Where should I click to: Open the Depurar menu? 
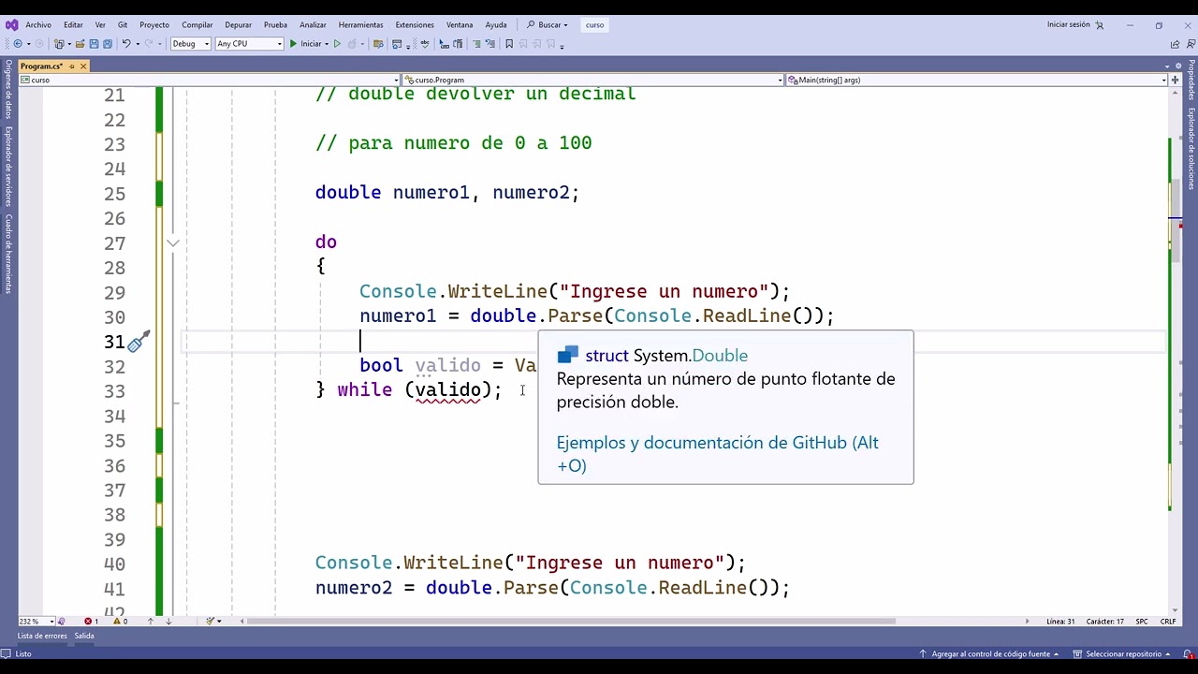click(238, 25)
